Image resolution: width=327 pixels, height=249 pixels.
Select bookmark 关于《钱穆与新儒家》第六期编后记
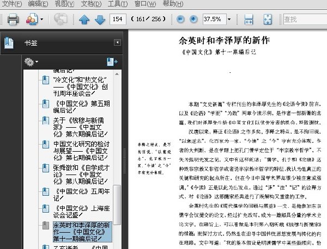click(80, 127)
